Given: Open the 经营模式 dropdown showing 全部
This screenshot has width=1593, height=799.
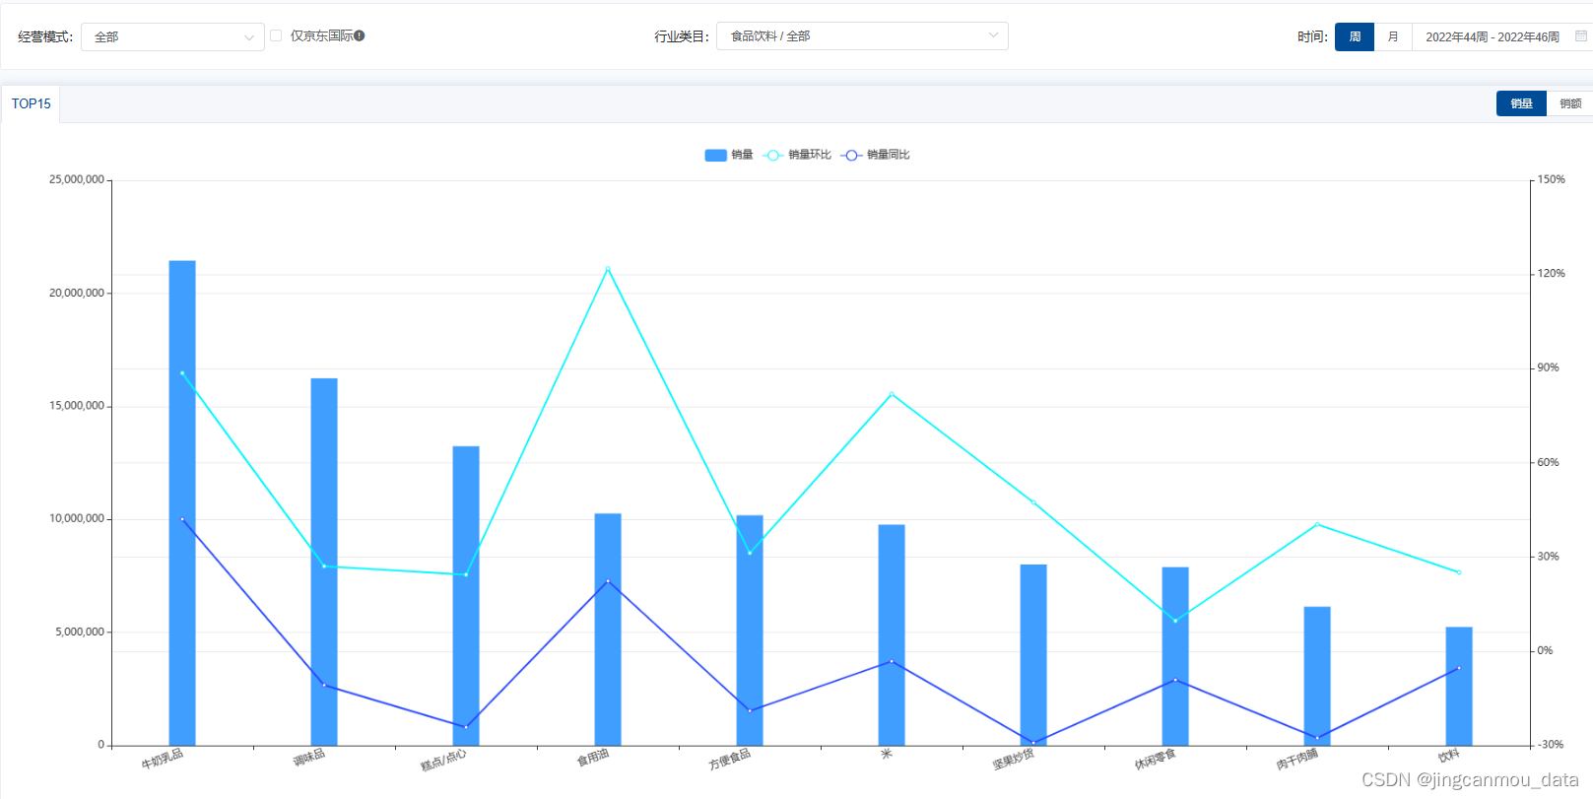Looking at the screenshot, I should (x=172, y=36).
